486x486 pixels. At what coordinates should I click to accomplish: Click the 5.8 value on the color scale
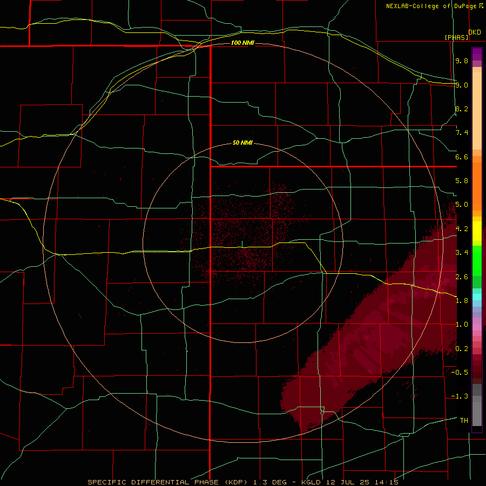tap(462, 181)
